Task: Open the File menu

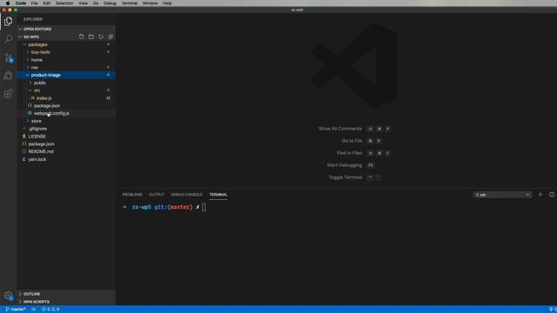Action: 34,3
